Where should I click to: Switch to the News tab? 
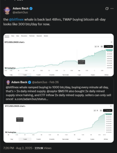click(13, 36)
